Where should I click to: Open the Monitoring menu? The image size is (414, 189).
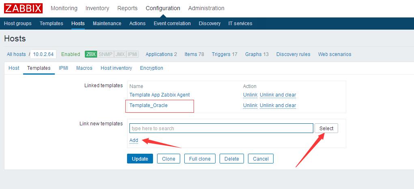(64, 8)
